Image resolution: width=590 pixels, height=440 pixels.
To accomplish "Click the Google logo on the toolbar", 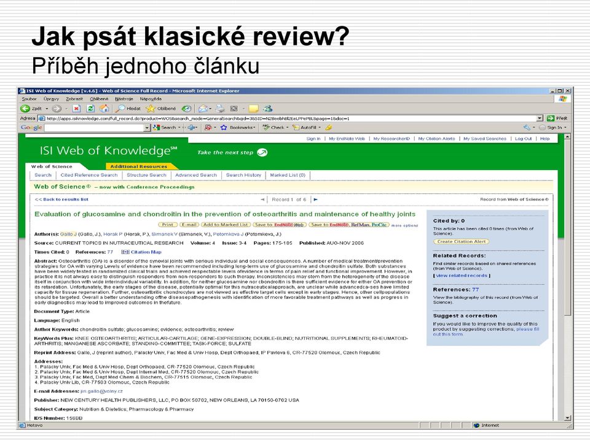I will click(x=31, y=128).
